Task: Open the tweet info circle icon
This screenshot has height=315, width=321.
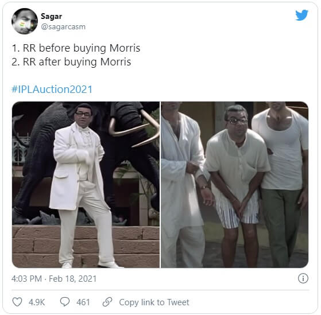Action: tap(303, 278)
